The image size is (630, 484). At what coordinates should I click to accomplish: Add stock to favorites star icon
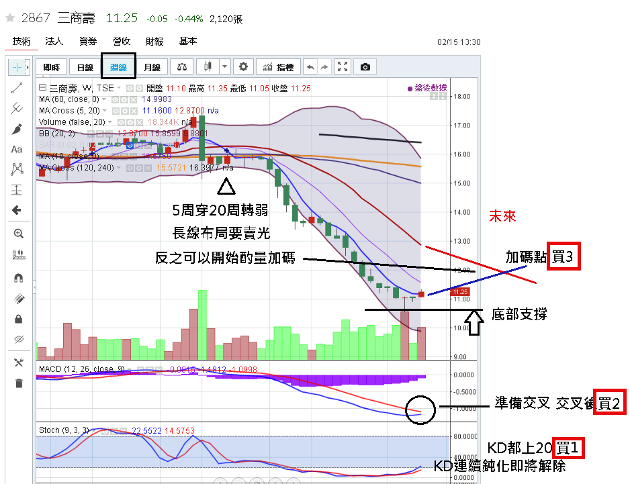[10, 17]
